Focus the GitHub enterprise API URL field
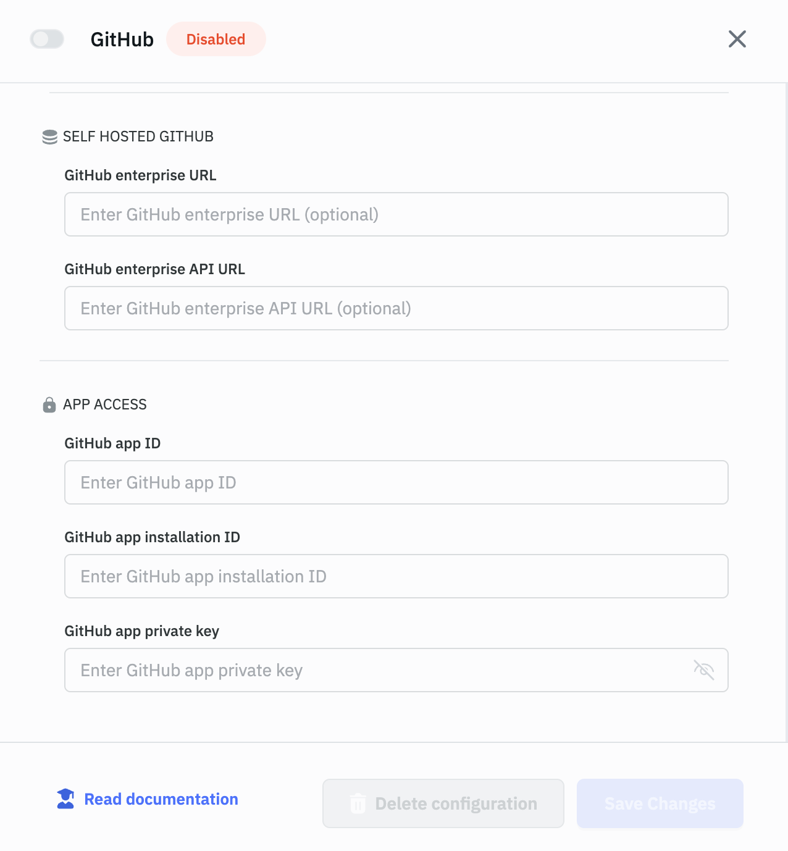Image resolution: width=788 pixels, height=851 pixels. pyautogui.click(x=395, y=308)
